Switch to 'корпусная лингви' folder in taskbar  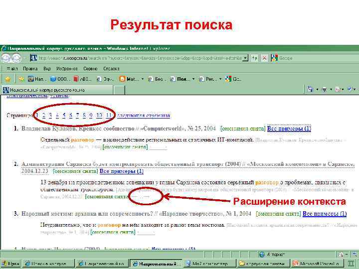[x=263, y=264]
